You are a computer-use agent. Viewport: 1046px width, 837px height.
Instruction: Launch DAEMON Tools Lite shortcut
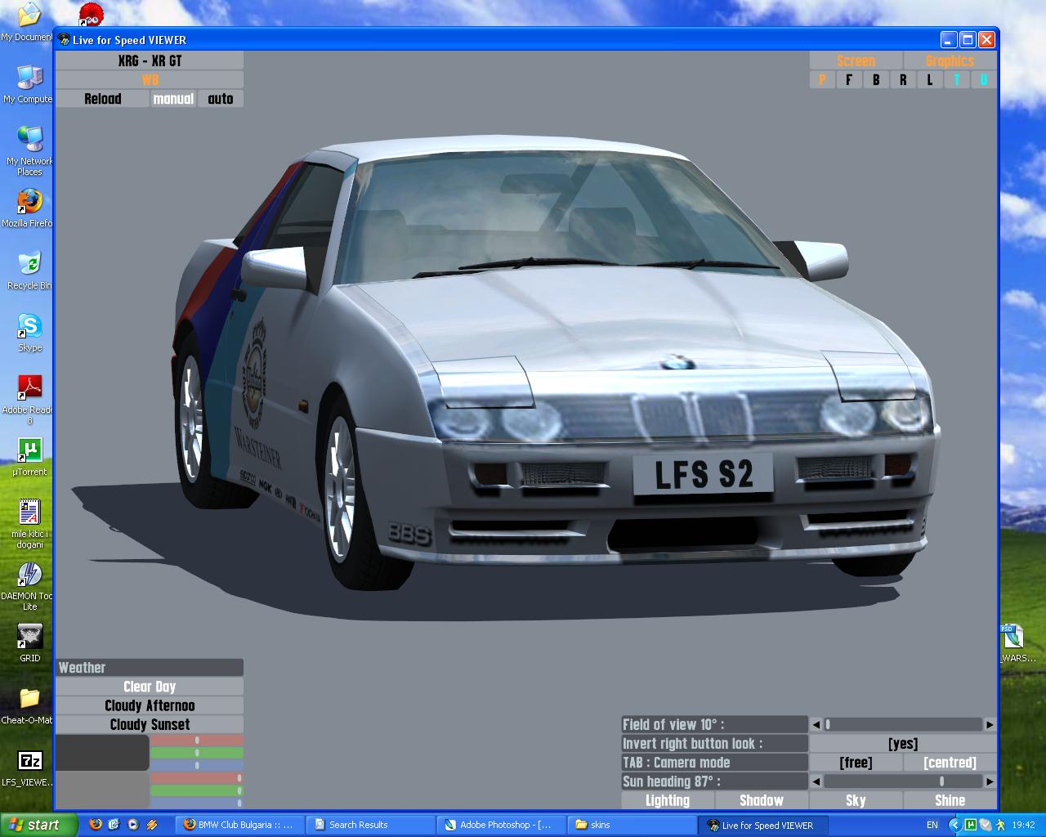point(29,586)
